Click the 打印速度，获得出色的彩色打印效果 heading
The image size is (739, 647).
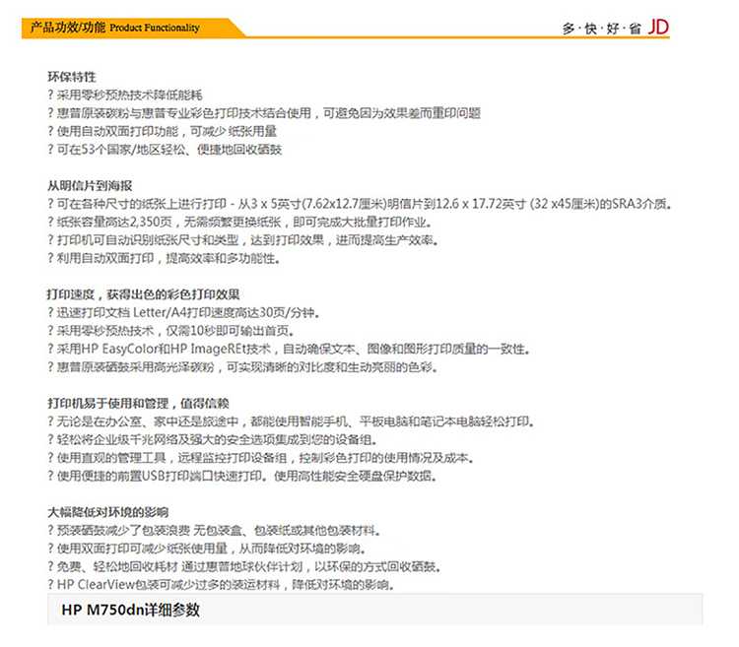pyautogui.click(x=143, y=294)
